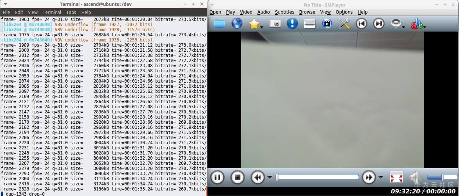The width and height of the screenshot is (459, 196).
Task: Go to next item in playlist
Action: point(379,23)
